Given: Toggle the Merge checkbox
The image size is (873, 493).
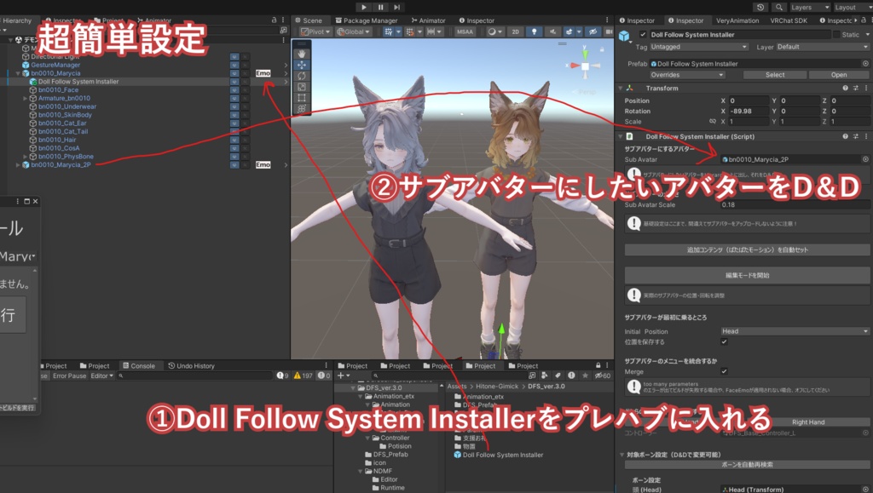Looking at the screenshot, I should coord(724,371).
